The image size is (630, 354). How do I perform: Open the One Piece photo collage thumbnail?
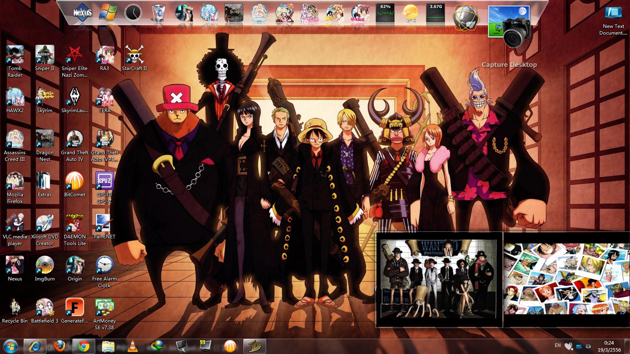567,279
